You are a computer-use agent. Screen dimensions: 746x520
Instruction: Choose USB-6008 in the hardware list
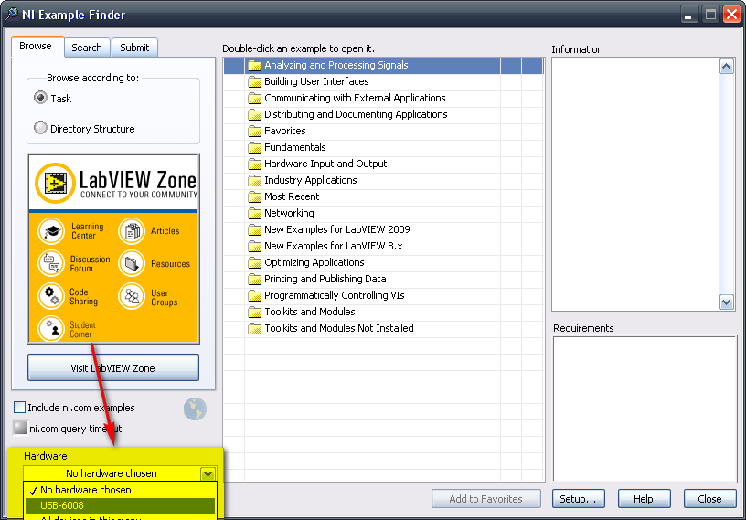120,505
